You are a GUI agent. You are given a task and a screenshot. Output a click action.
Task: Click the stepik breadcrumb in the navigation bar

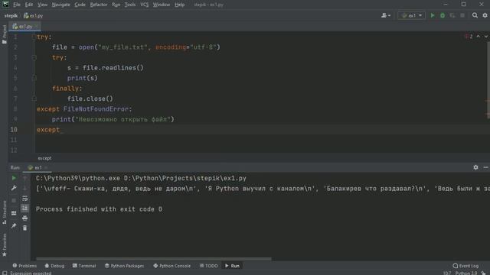pyautogui.click(x=11, y=15)
